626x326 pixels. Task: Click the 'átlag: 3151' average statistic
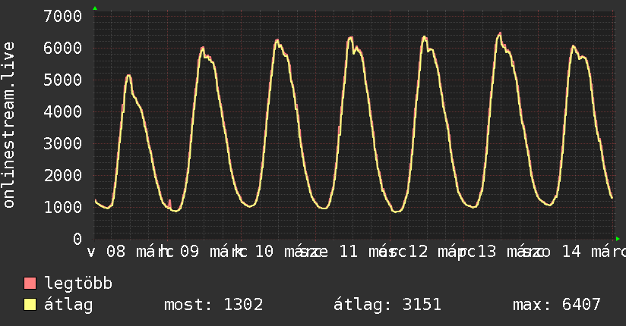tap(387, 305)
